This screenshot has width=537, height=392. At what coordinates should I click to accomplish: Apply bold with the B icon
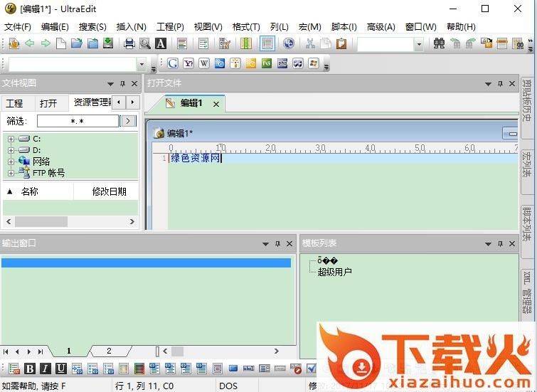click(x=30, y=369)
